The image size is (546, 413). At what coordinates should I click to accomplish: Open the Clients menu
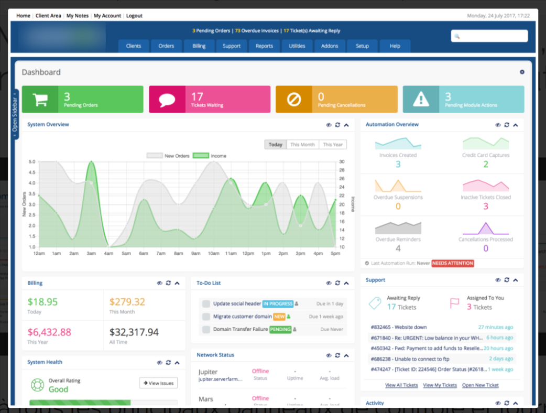click(134, 46)
